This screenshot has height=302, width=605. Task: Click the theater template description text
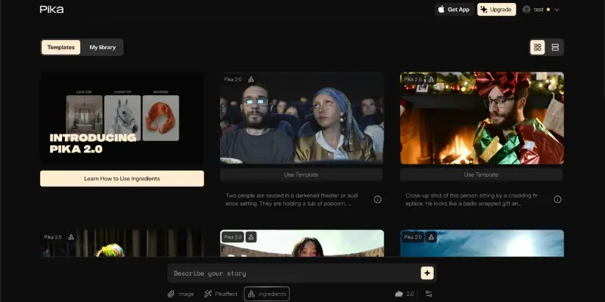pos(293,199)
